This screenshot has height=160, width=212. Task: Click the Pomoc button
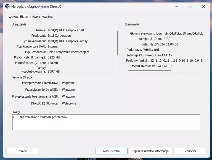tap(22, 151)
